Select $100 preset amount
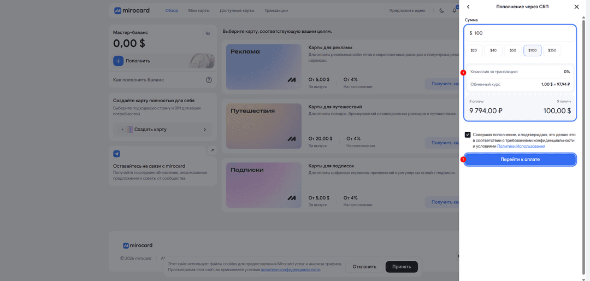 point(533,50)
